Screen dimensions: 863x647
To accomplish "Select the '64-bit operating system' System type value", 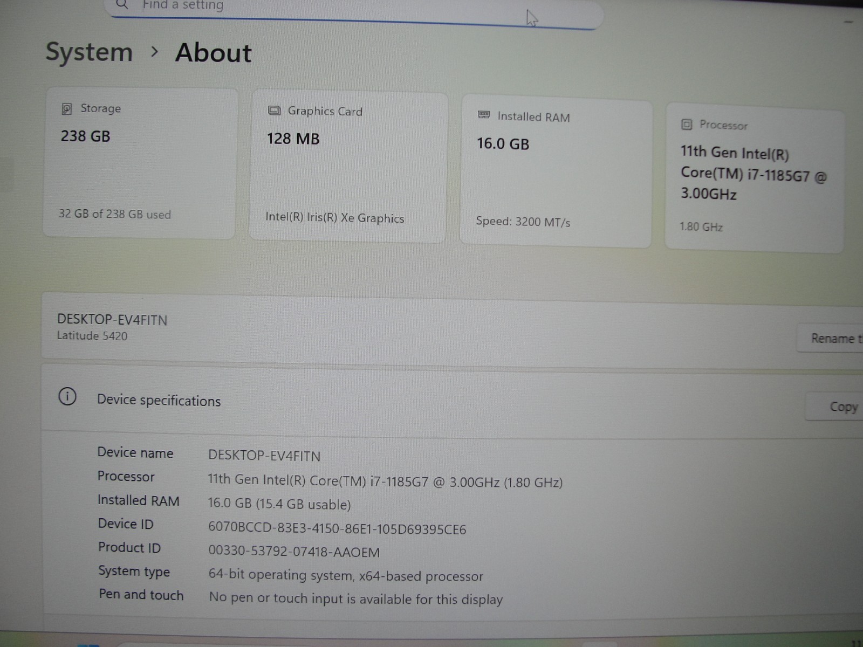I will pos(346,576).
